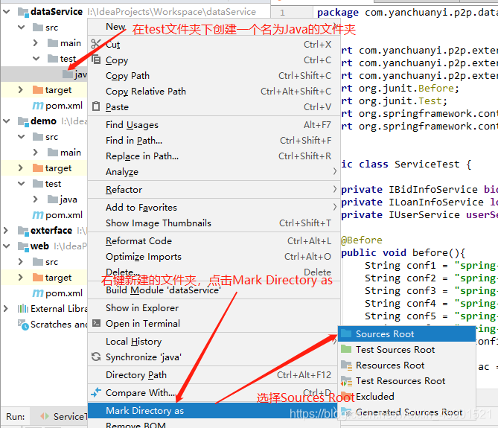The width and height of the screenshot is (498, 428).
Task: Click the Open in Terminal icon
Action: (x=96, y=323)
